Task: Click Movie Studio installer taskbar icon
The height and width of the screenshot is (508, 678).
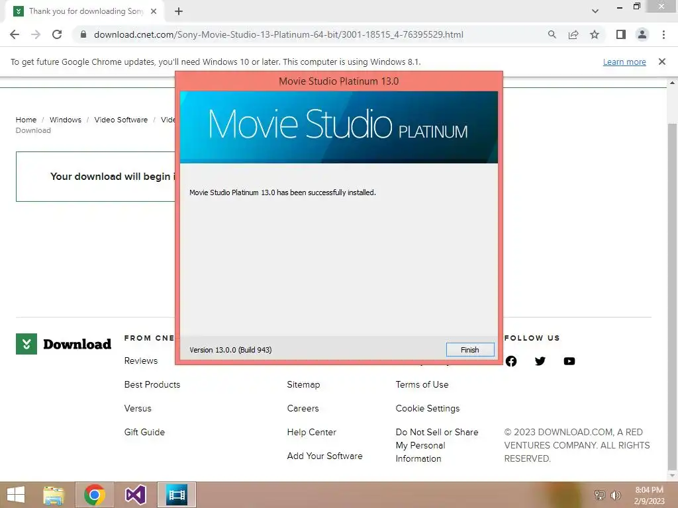Action: point(177,495)
